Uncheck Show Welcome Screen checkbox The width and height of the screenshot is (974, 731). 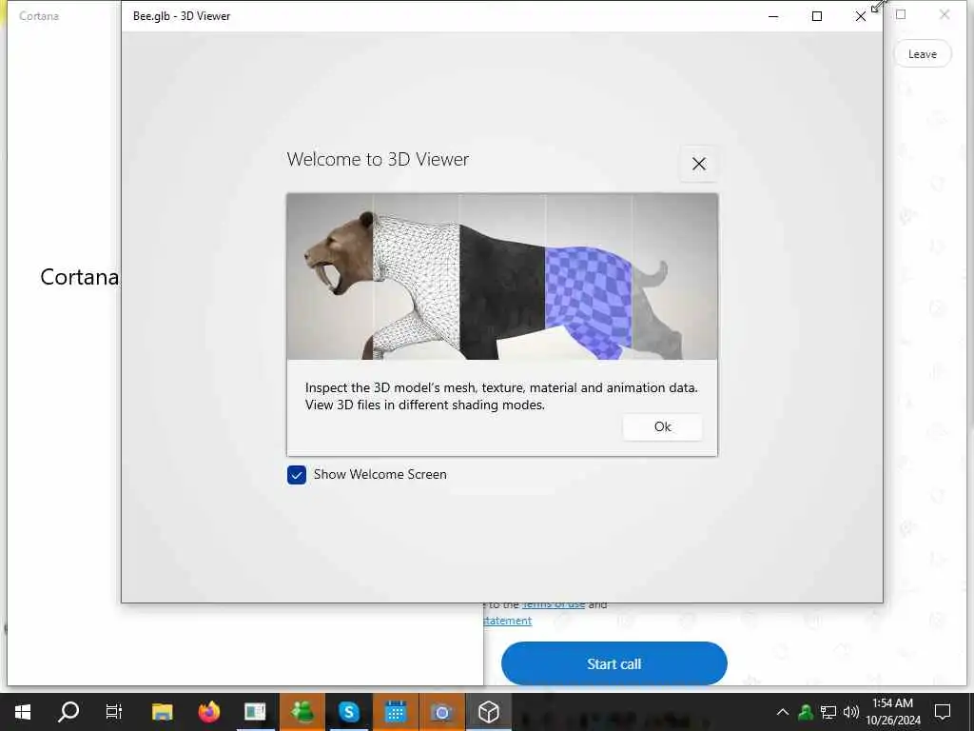(x=297, y=475)
